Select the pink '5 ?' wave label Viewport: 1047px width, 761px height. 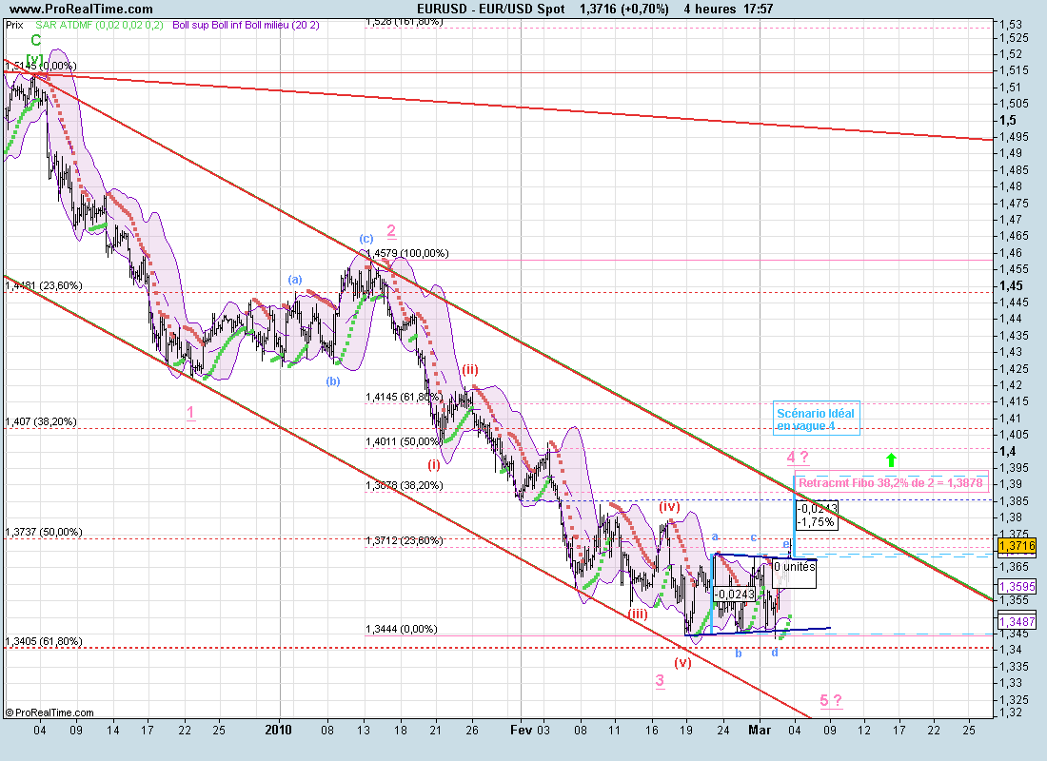click(x=831, y=700)
